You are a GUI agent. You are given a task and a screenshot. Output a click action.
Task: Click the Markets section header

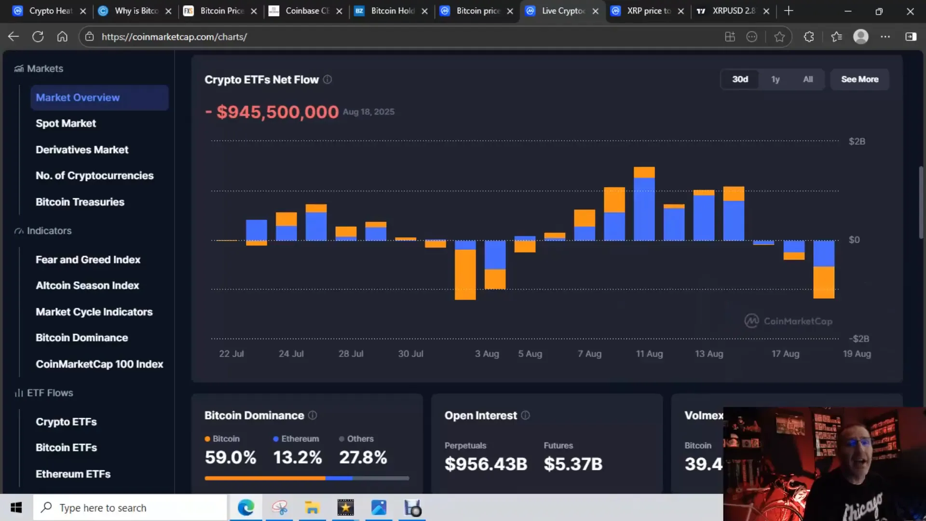[x=39, y=69]
